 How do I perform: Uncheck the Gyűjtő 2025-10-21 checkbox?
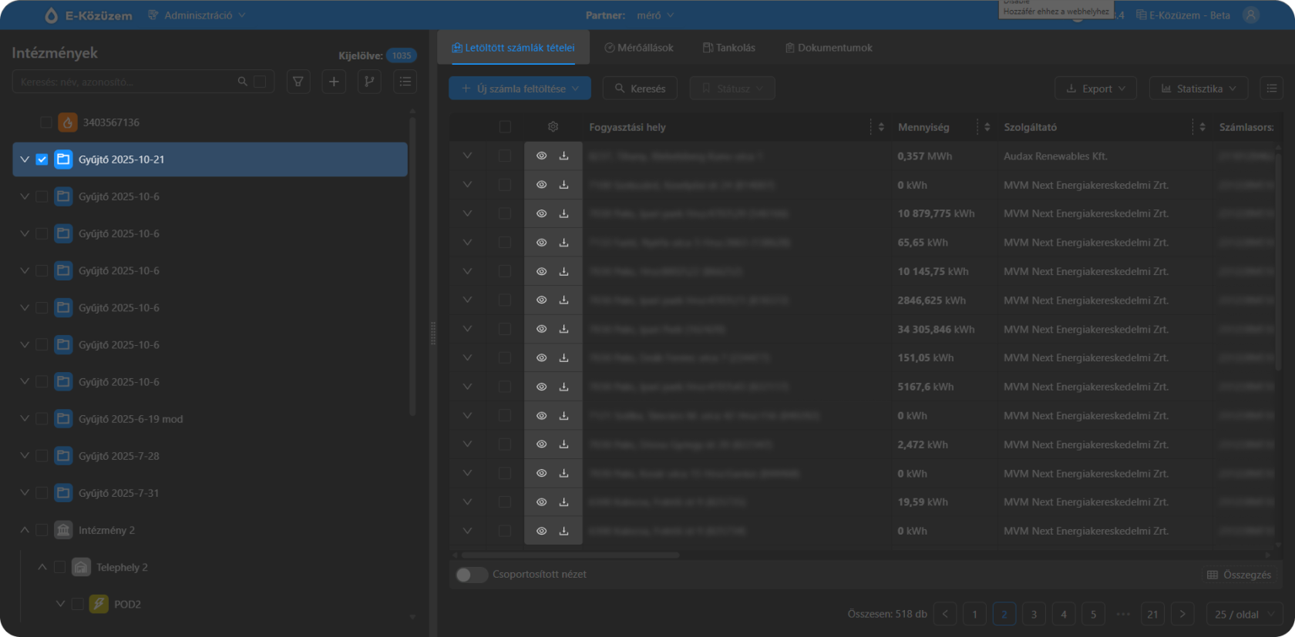coord(42,159)
